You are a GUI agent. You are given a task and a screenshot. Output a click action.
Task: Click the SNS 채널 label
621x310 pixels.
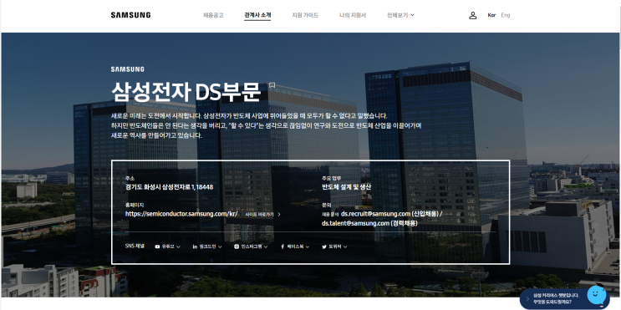(x=135, y=246)
